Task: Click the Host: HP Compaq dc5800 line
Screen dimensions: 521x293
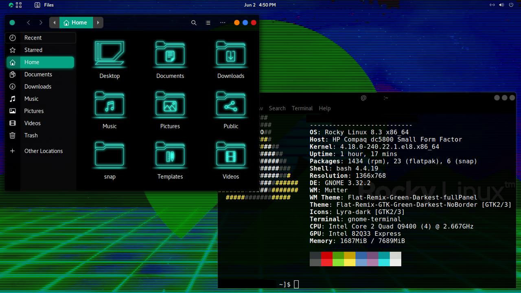Action: pyautogui.click(x=386, y=140)
